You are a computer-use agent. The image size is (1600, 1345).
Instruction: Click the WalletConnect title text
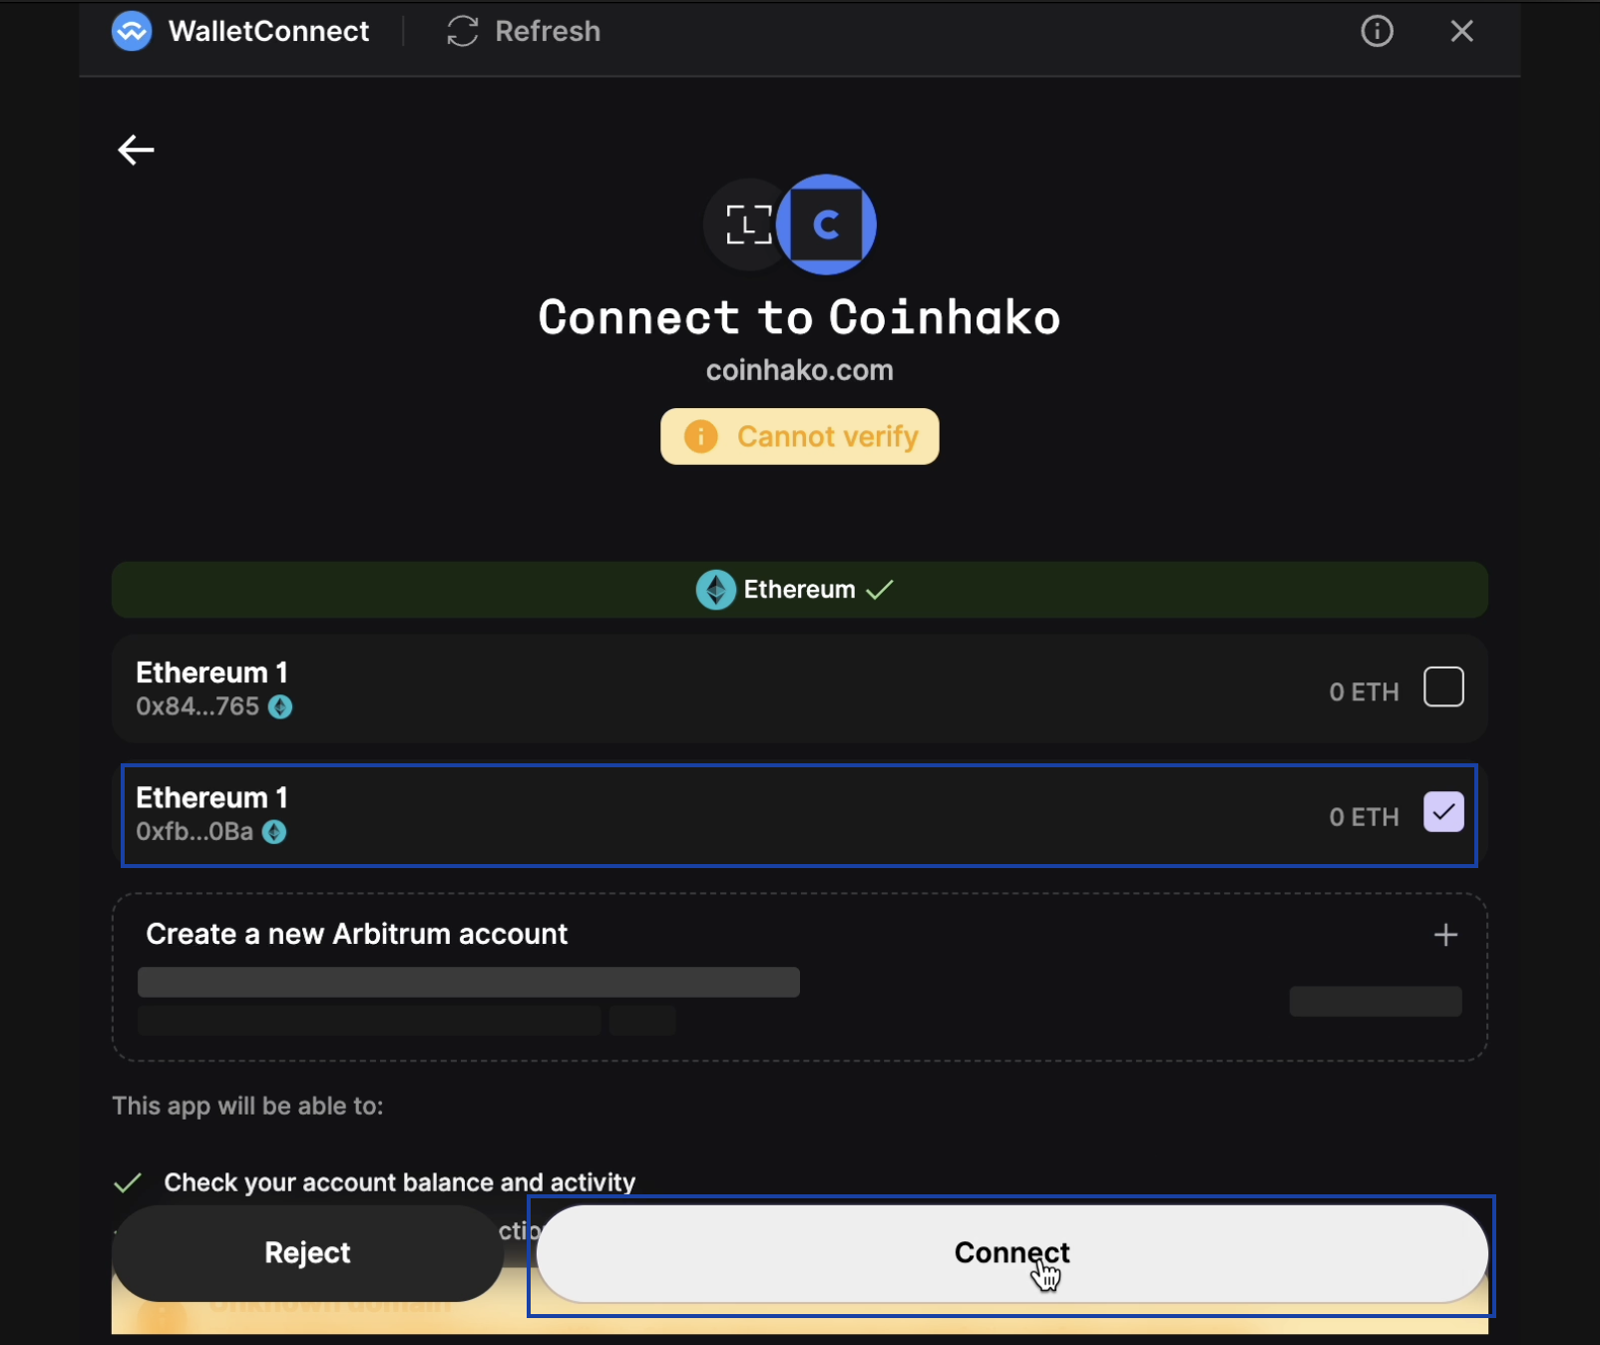(x=268, y=31)
